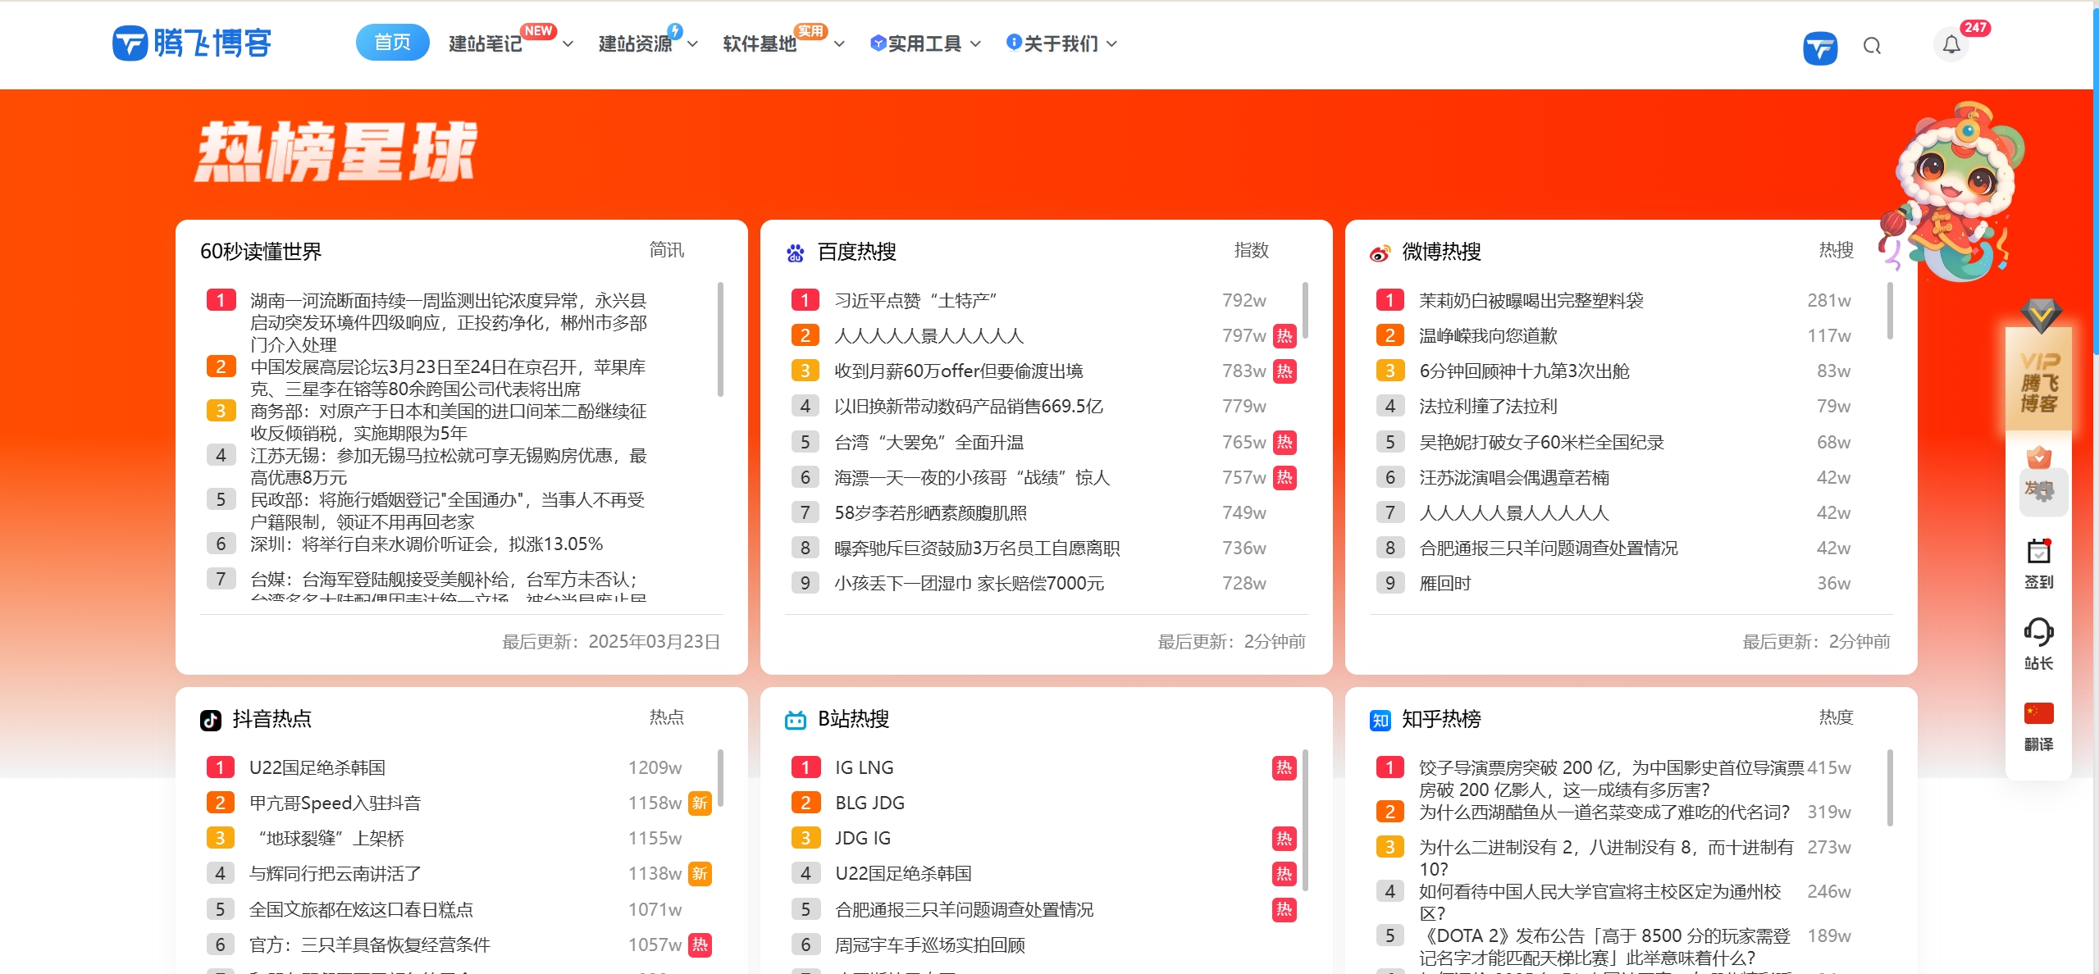Click the Bilibili TV icon on B站热搜 panel
Screen dimensions: 2099x974
coord(795,719)
